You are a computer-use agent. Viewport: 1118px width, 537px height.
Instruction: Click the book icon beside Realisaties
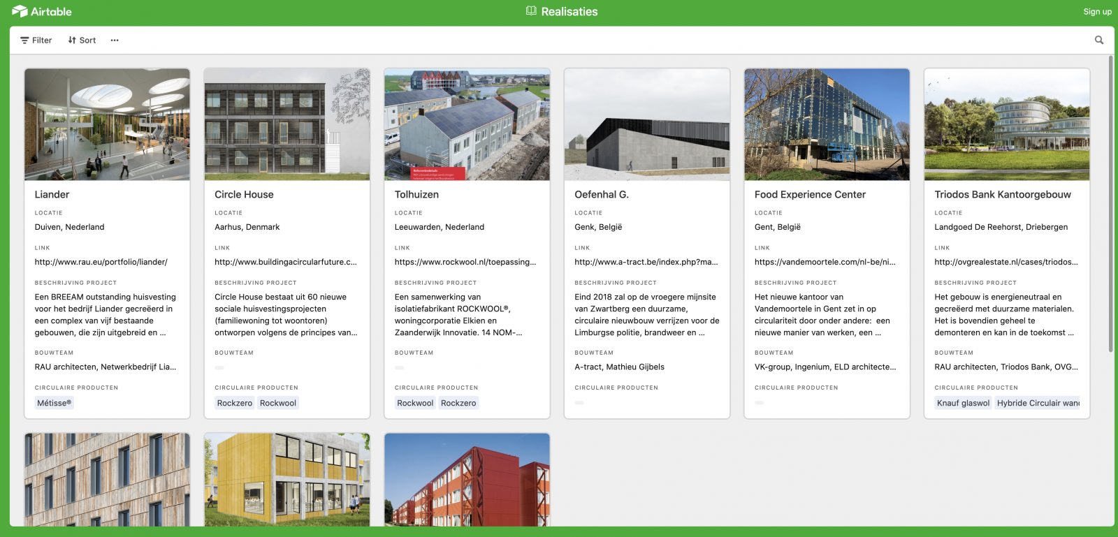tap(531, 11)
